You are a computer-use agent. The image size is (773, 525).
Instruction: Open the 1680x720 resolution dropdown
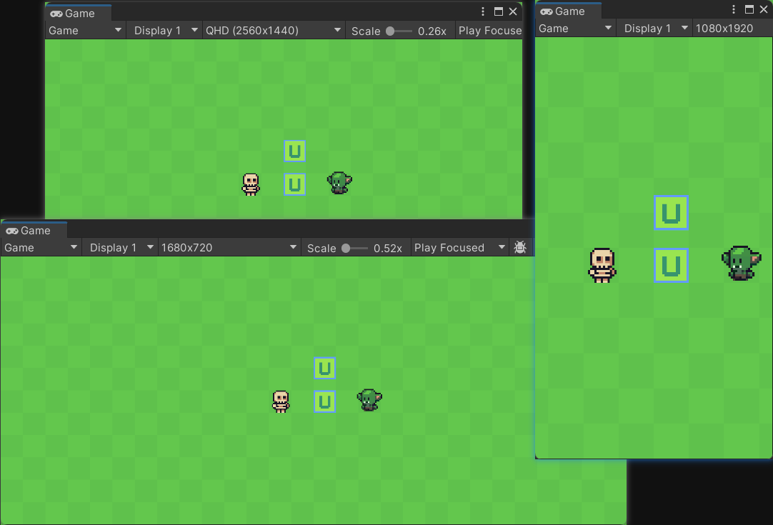point(229,247)
